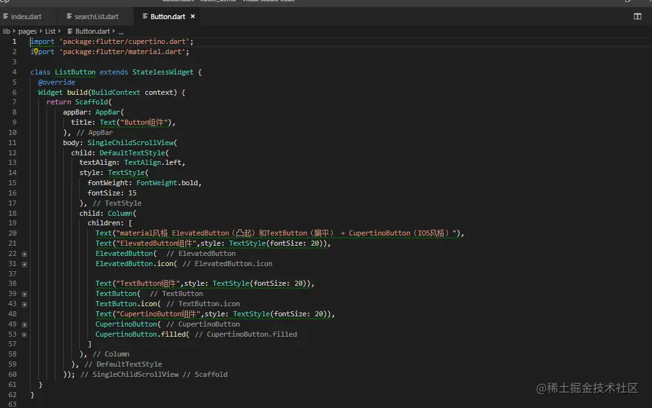Click the split editor icon

coord(637,17)
